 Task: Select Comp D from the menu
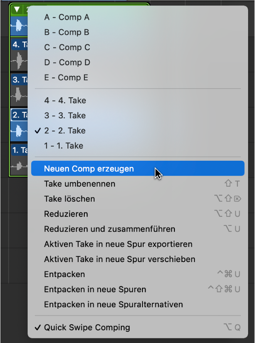(x=67, y=62)
